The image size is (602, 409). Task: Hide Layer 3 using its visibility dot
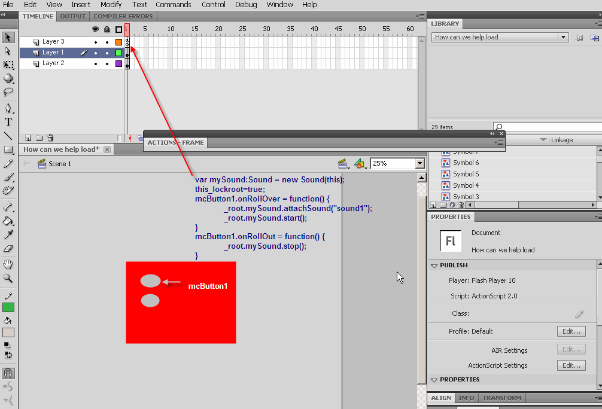pyautogui.click(x=96, y=41)
